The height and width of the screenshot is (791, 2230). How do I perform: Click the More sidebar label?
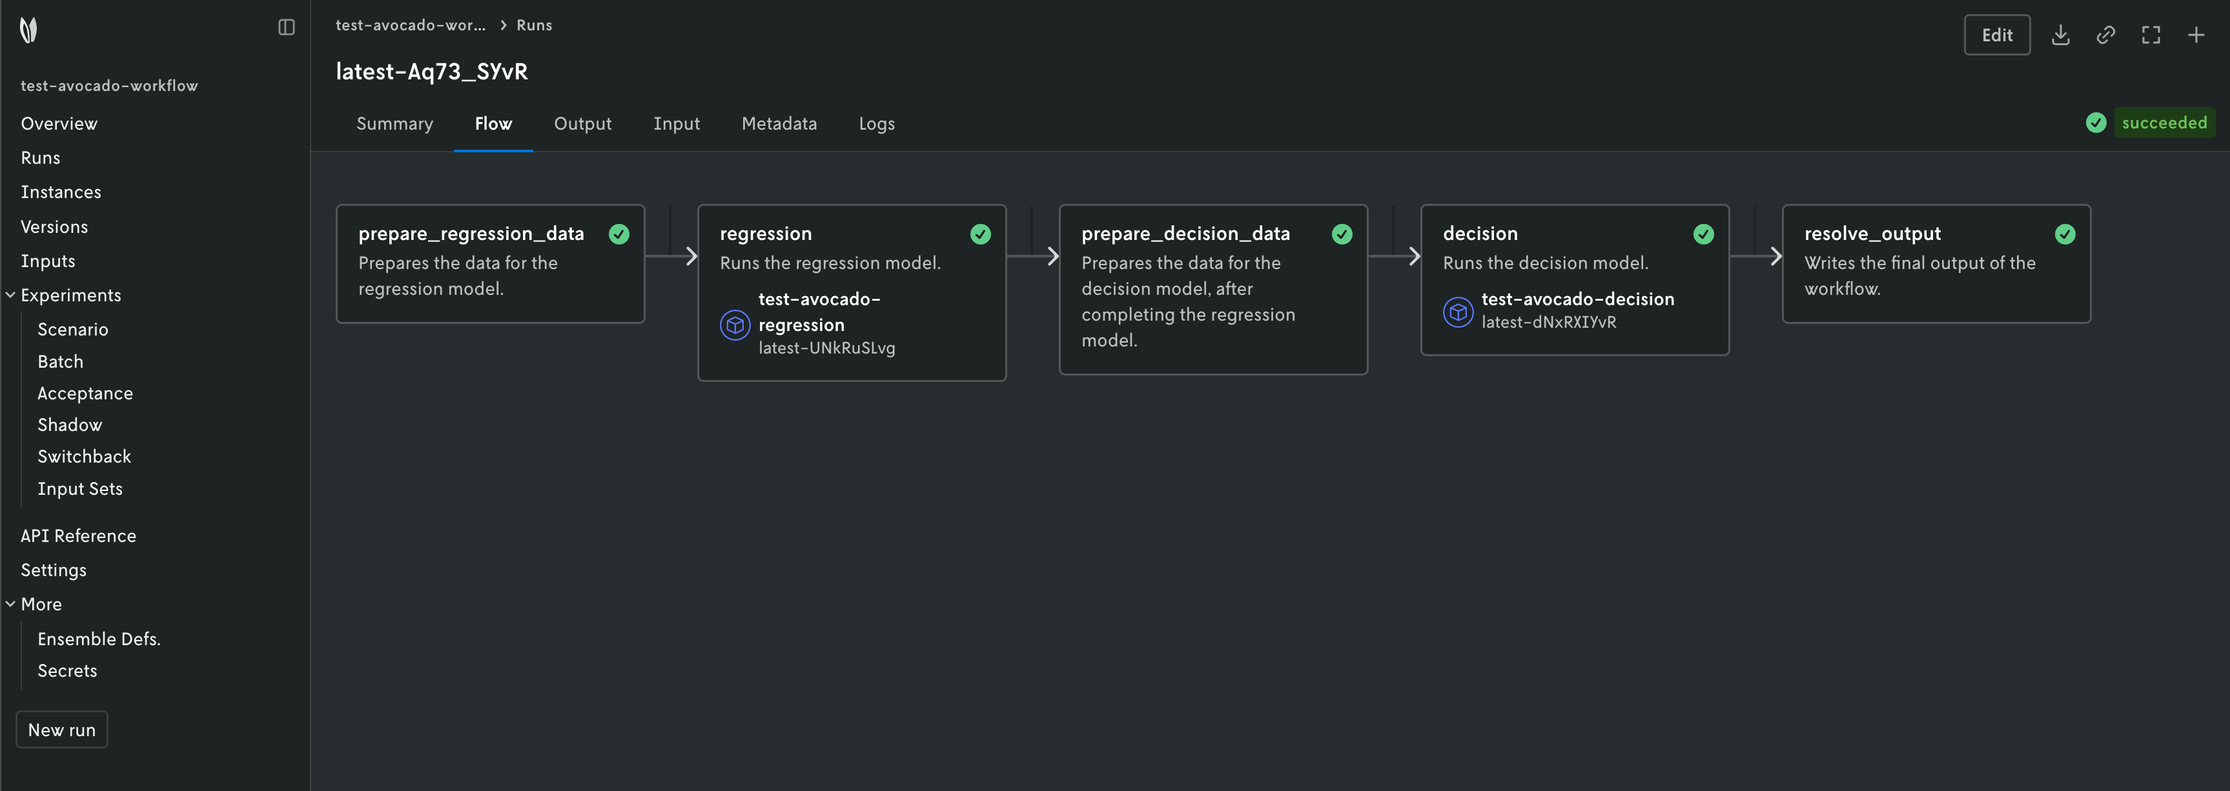pyautogui.click(x=41, y=604)
